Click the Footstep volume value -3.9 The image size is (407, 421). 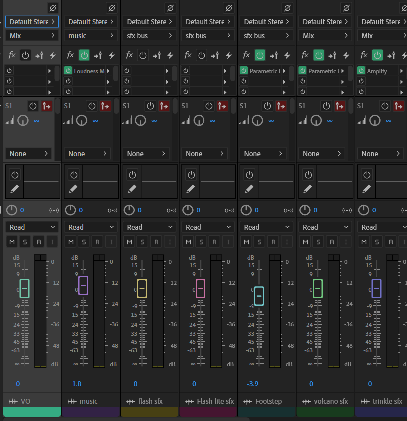(x=252, y=384)
